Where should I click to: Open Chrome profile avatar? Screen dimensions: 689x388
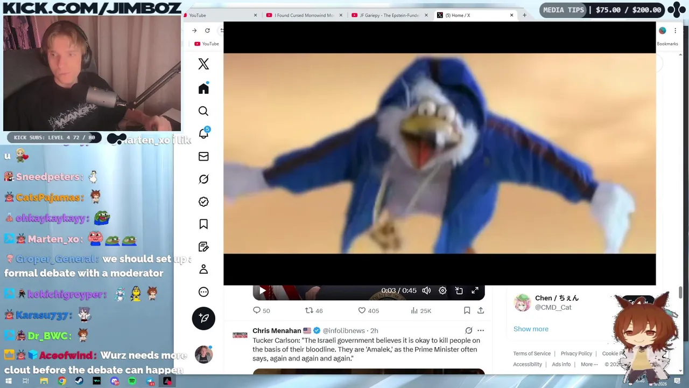coord(663,31)
